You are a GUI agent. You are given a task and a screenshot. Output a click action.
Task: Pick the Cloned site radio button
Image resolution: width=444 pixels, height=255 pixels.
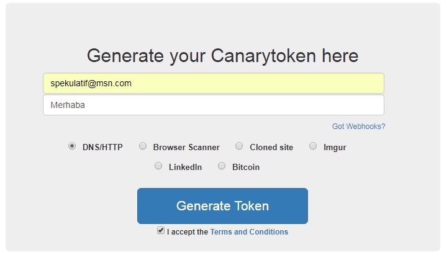[x=239, y=146]
